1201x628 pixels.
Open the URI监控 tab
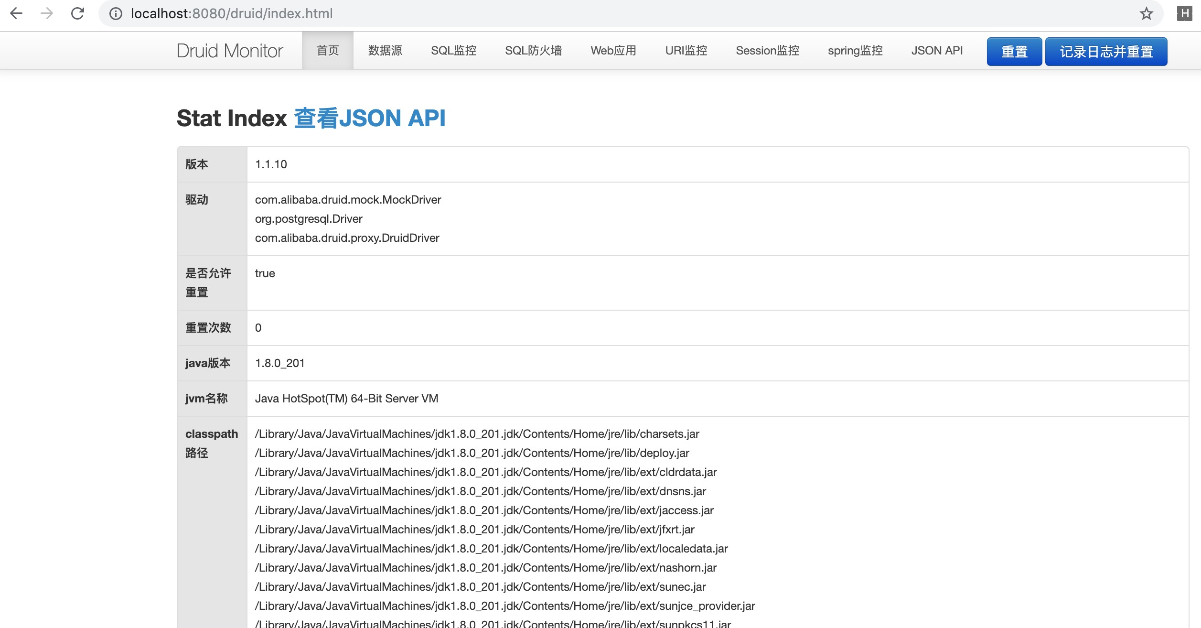[686, 51]
